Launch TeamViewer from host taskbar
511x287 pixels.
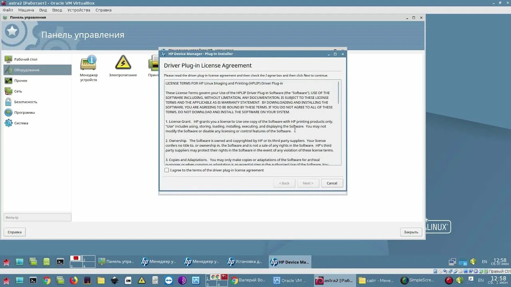pos(169,280)
